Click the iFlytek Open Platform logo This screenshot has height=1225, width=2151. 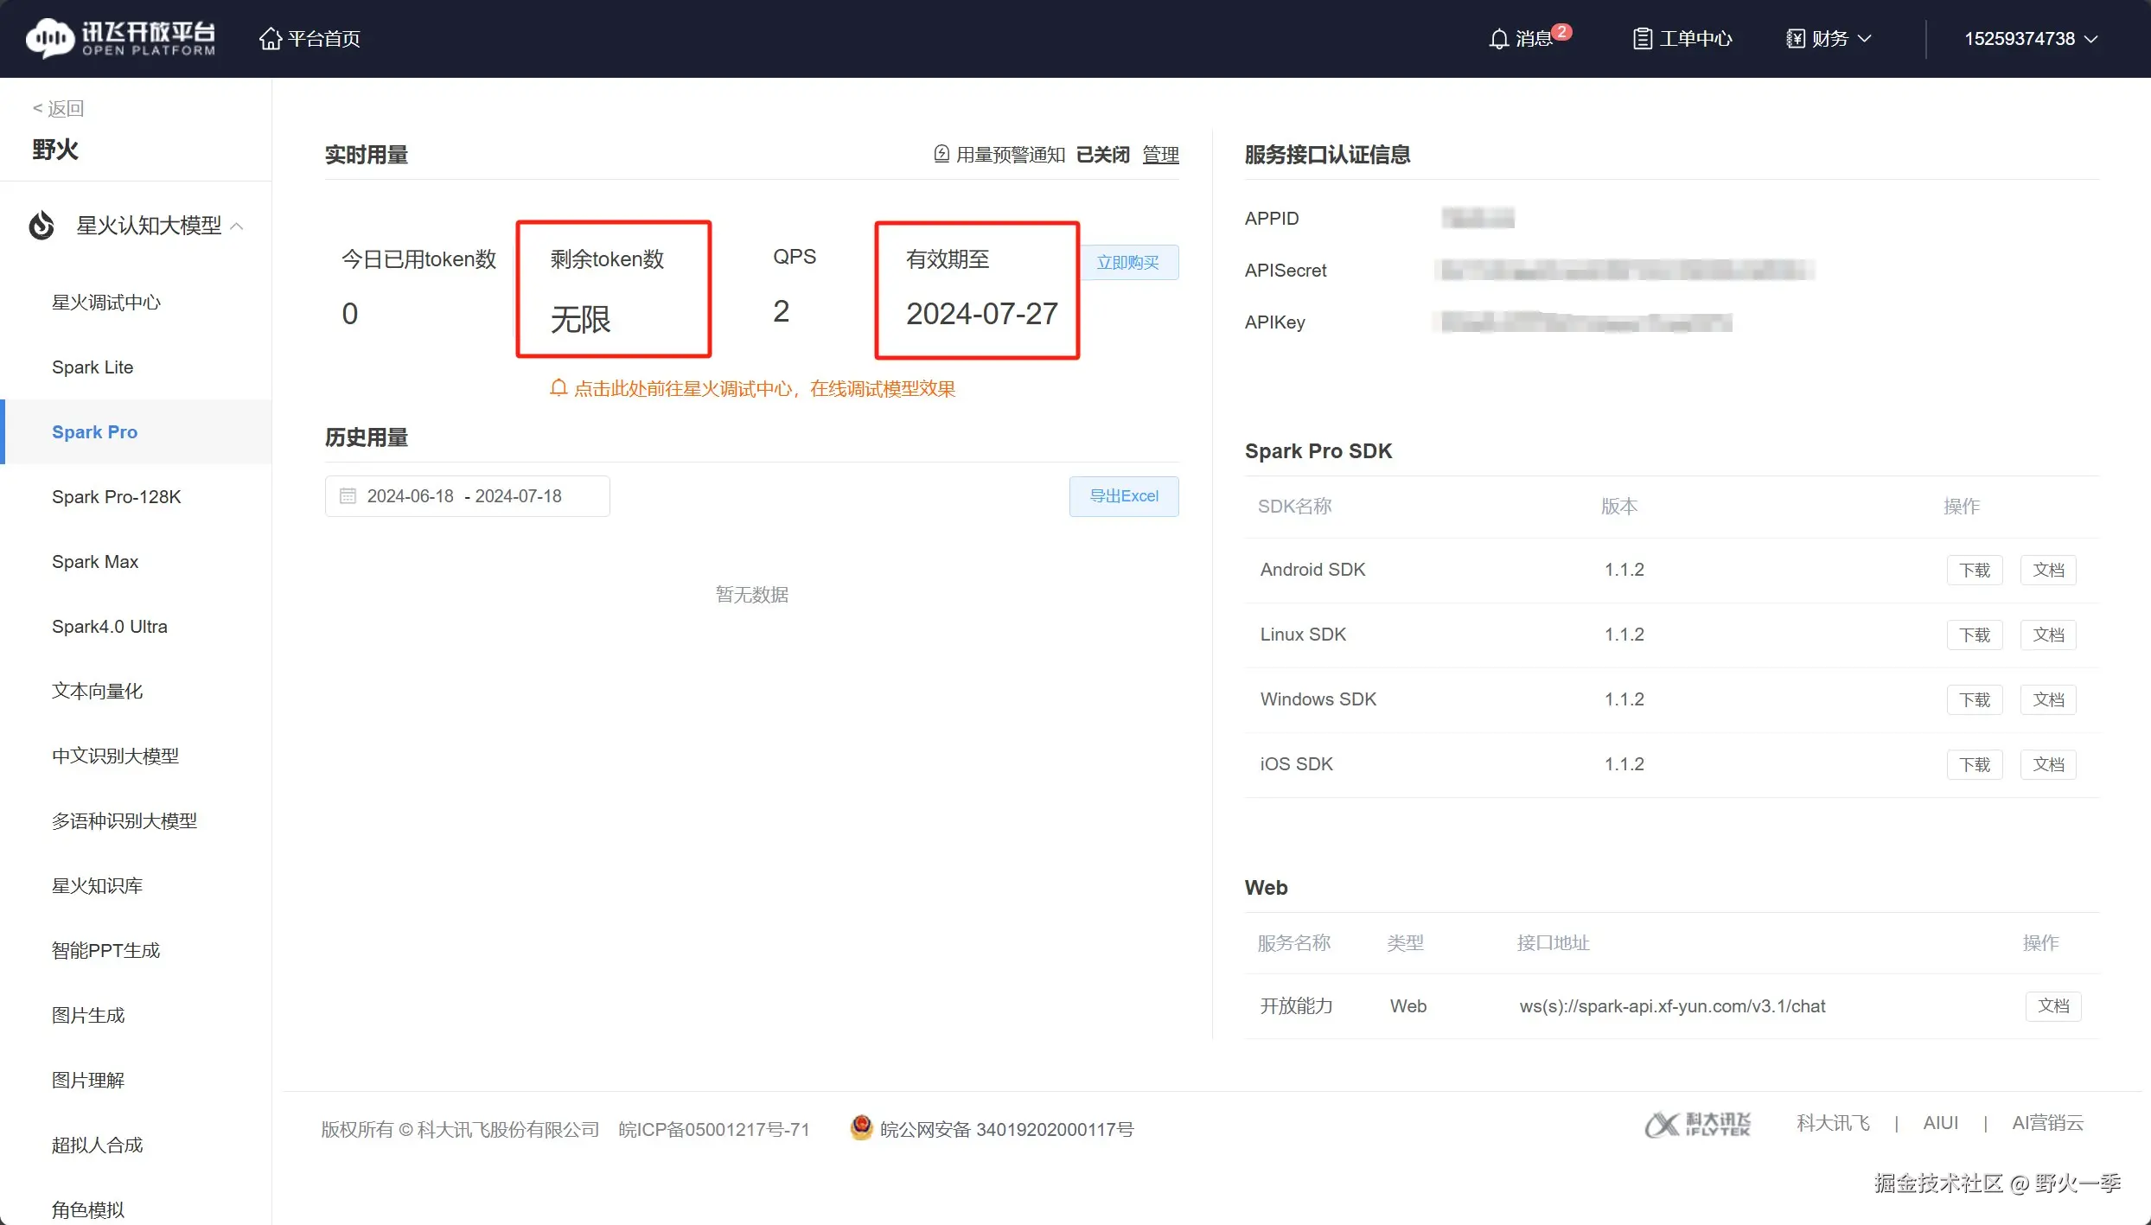120,38
